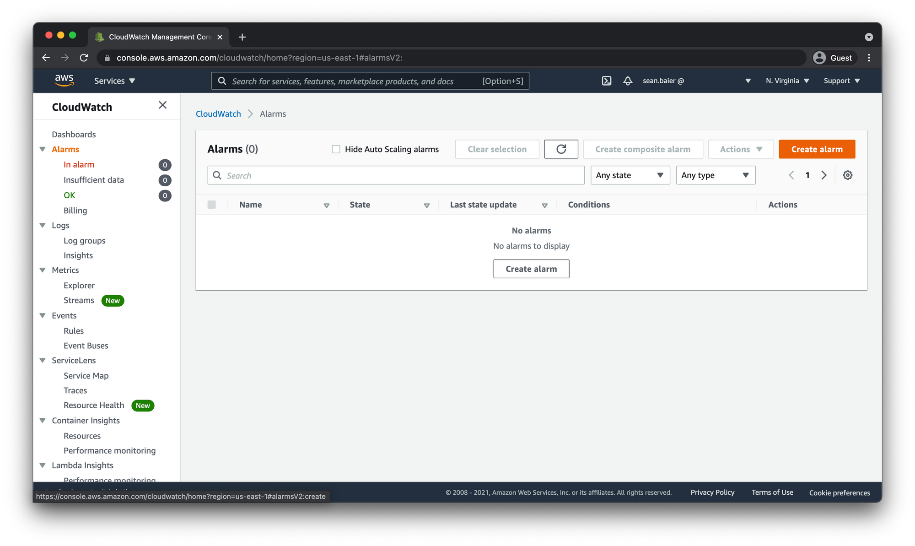Enable Hide Auto Scaling alarms checkbox
The width and height of the screenshot is (915, 546).
click(336, 149)
